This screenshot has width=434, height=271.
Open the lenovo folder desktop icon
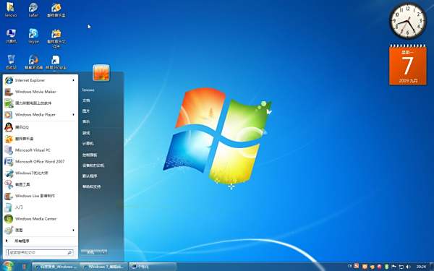11,9
